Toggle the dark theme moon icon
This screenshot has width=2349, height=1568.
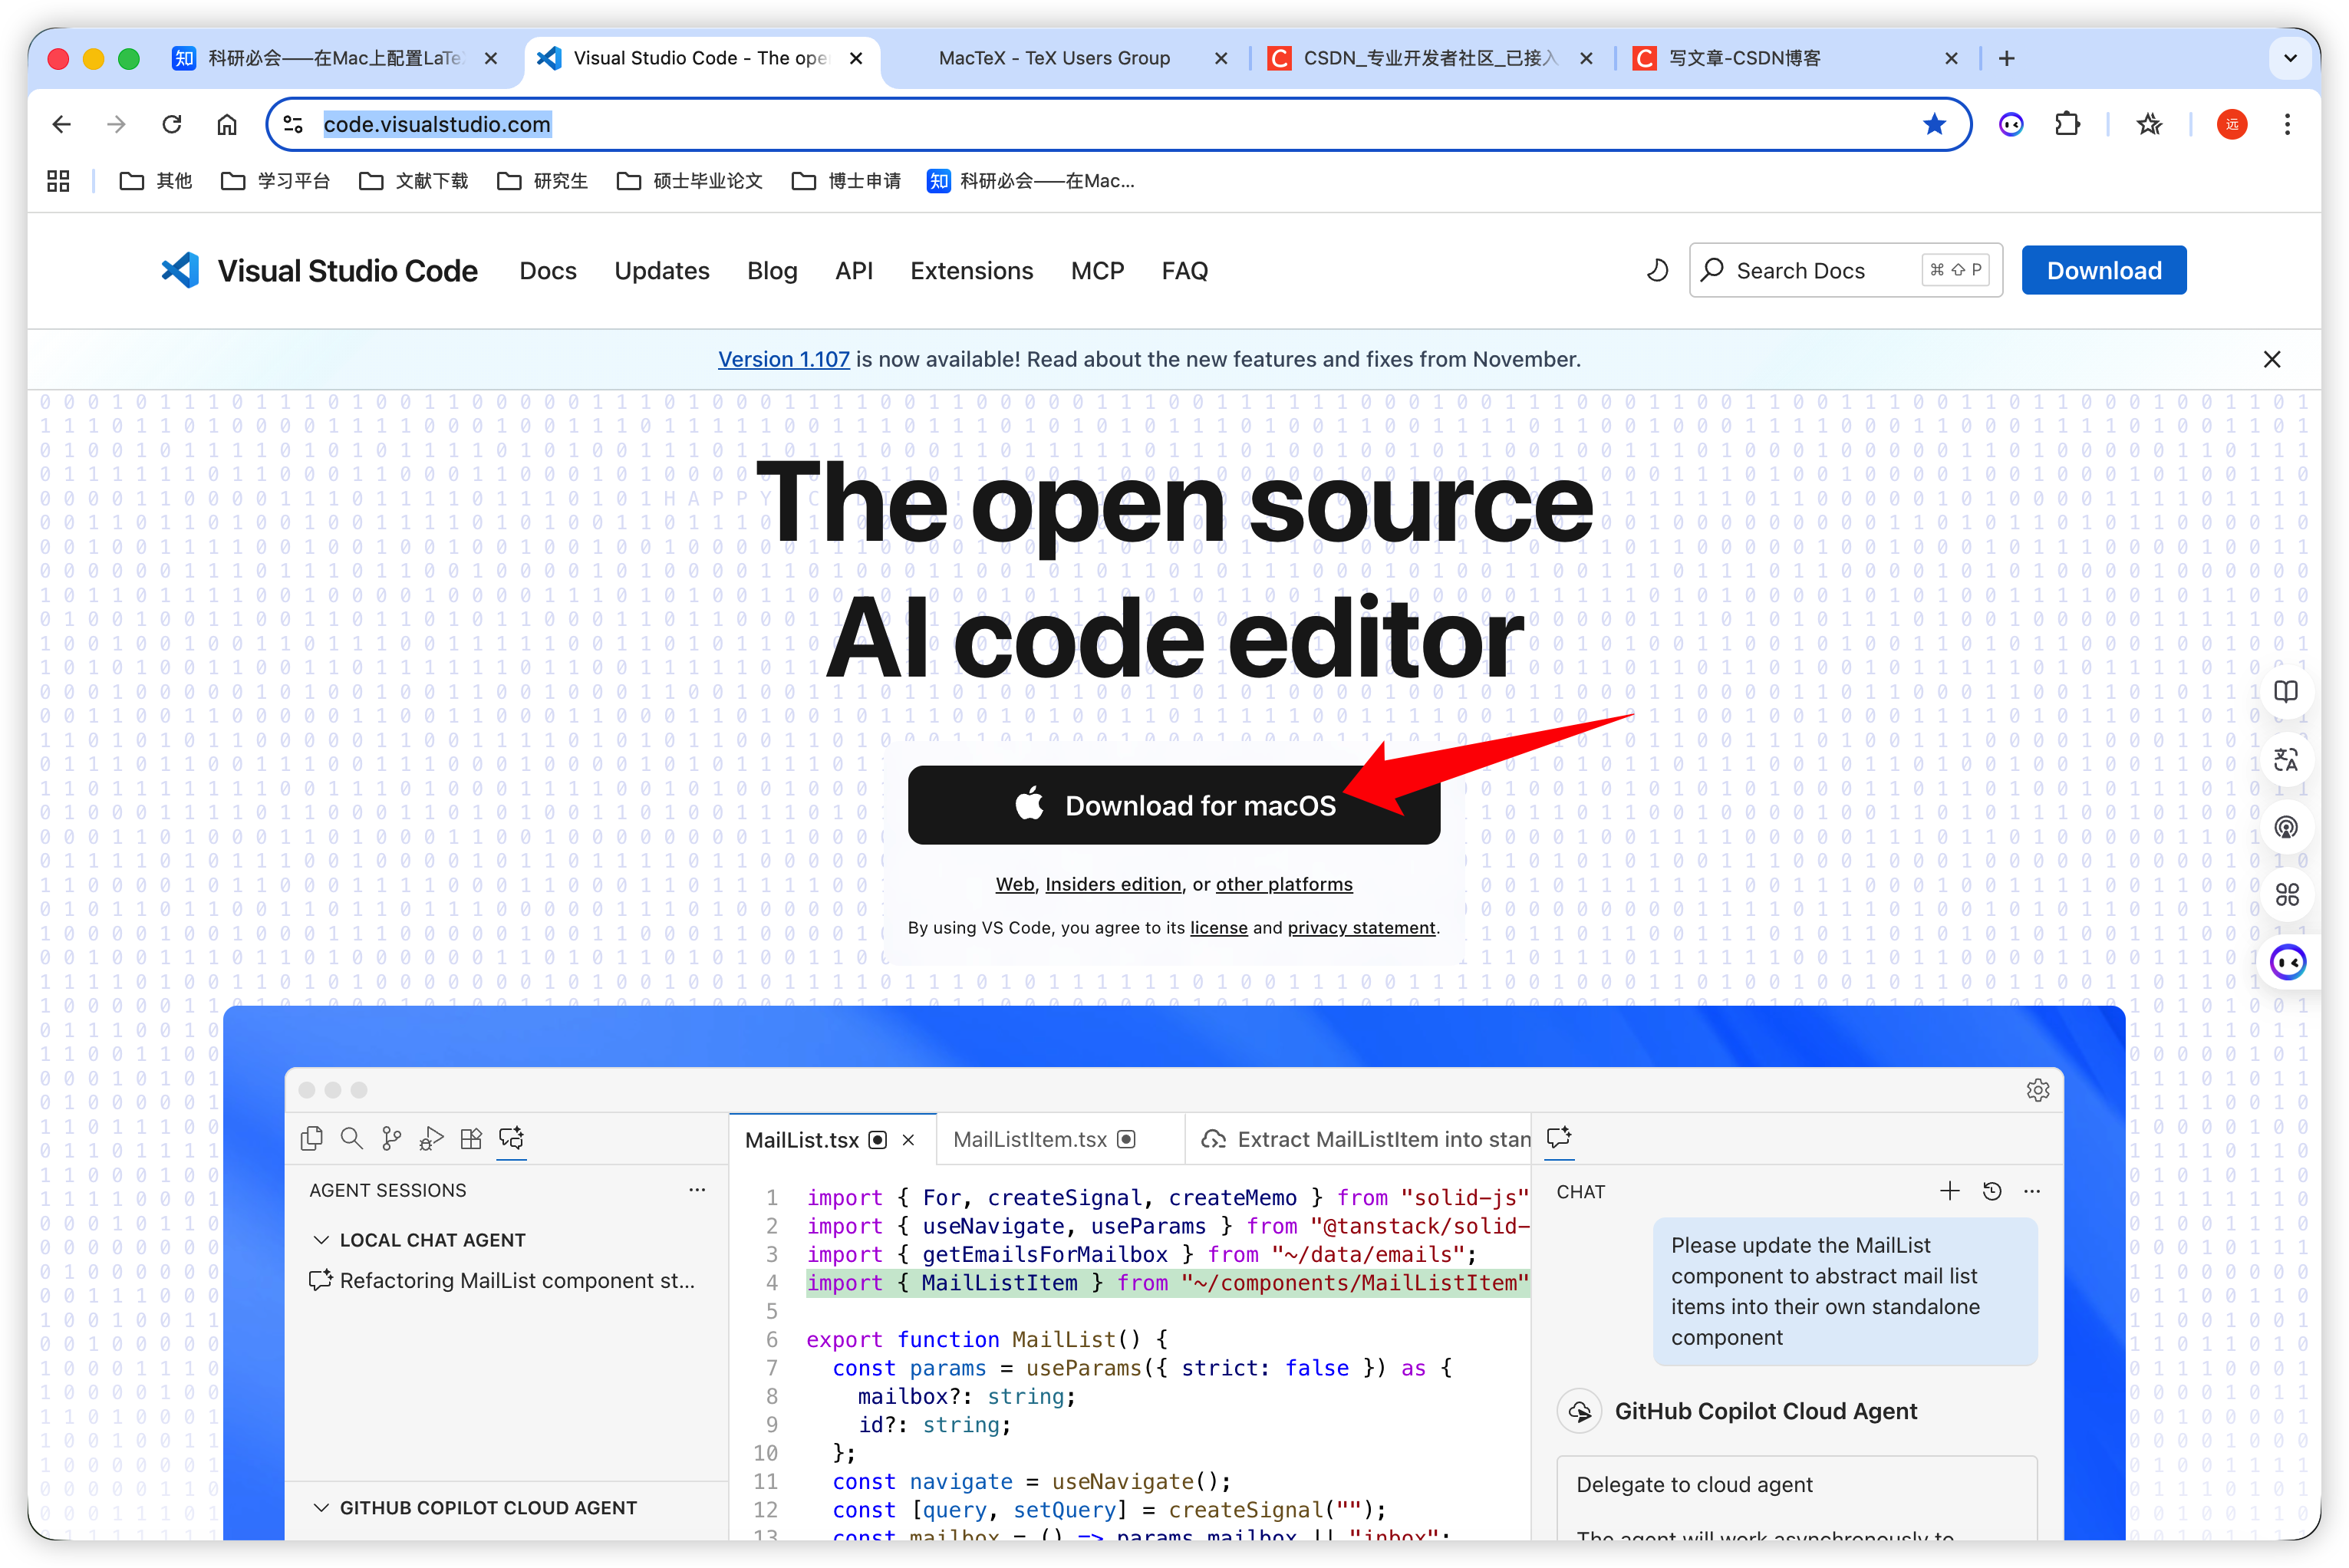tap(1657, 270)
